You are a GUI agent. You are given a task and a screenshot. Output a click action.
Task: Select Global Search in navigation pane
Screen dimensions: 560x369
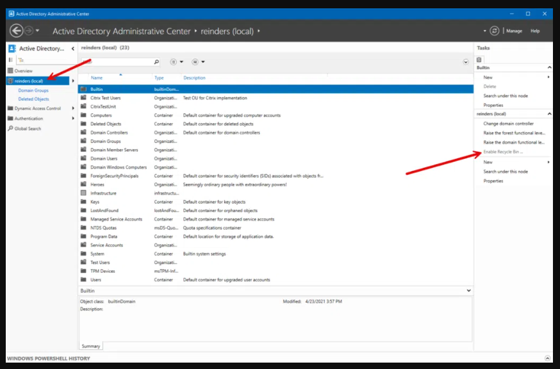coord(28,128)
